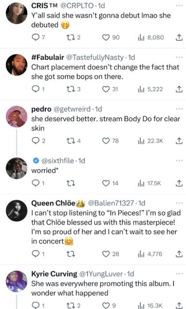View the 22.3K views analytics icon
This screenshot has height=309, width=186.
151,141
